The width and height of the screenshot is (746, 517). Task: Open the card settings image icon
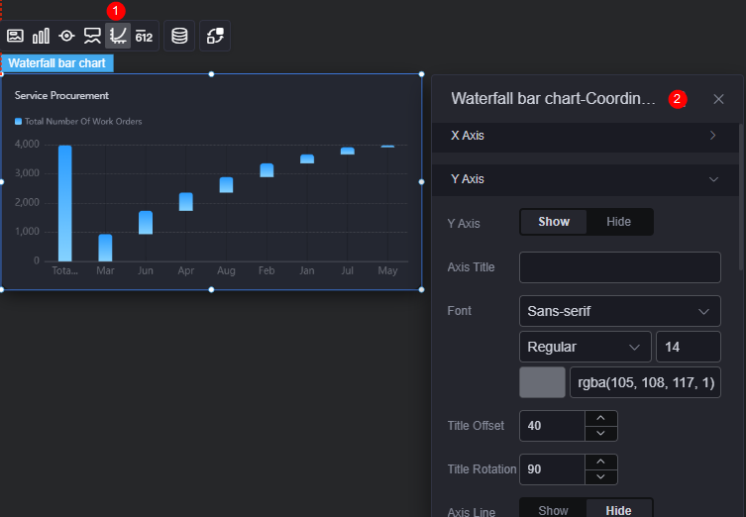point(15,36)
